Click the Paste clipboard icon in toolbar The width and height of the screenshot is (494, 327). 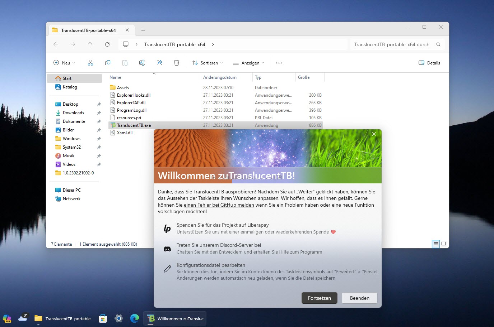pyautogui.click(x=125, y=63)
